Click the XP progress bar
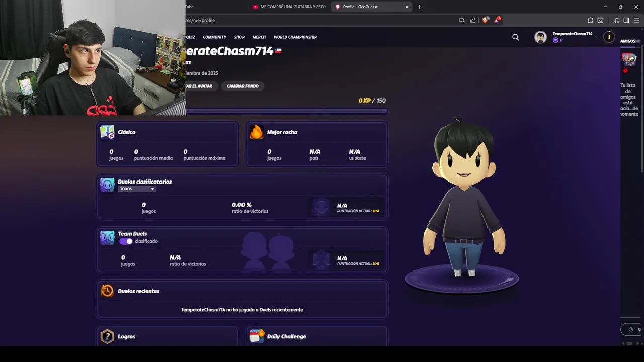Screen dimensions: 644x362 coord(287,111)
